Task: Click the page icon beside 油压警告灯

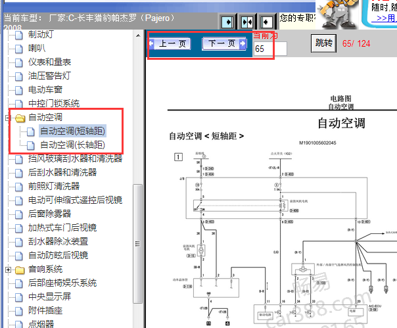Action: [19, 76]
